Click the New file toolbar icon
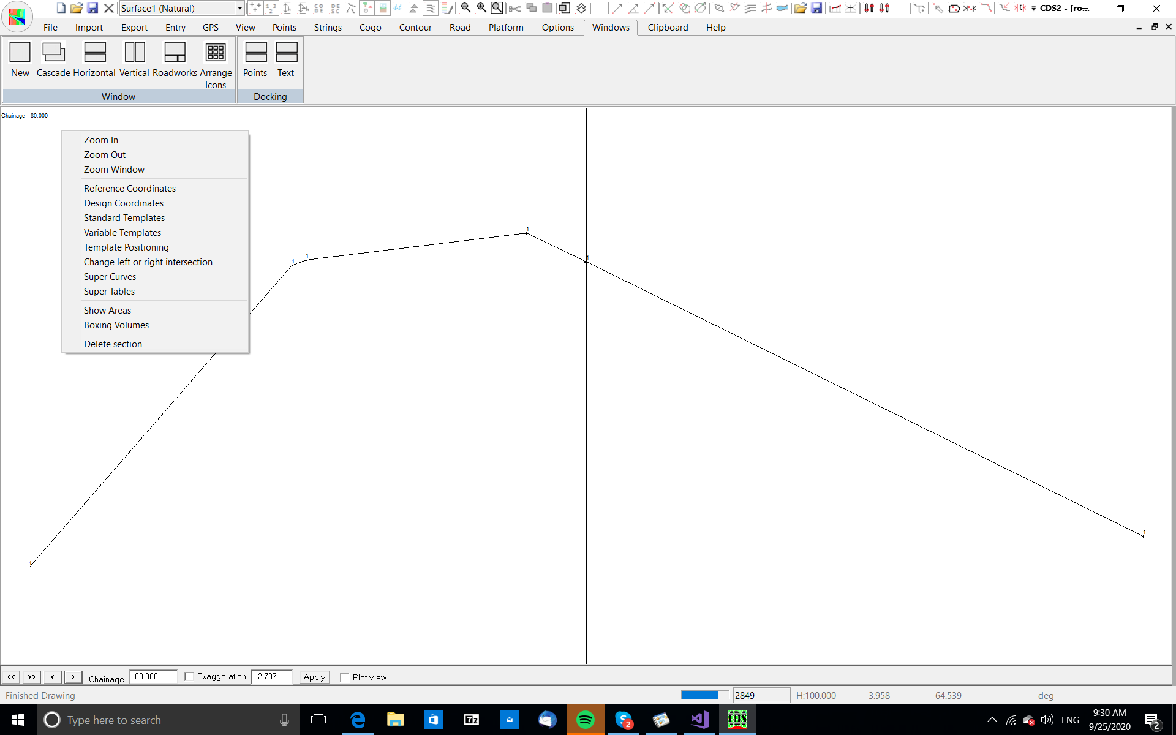This screenshot has width=1176, height=735. 61,8
